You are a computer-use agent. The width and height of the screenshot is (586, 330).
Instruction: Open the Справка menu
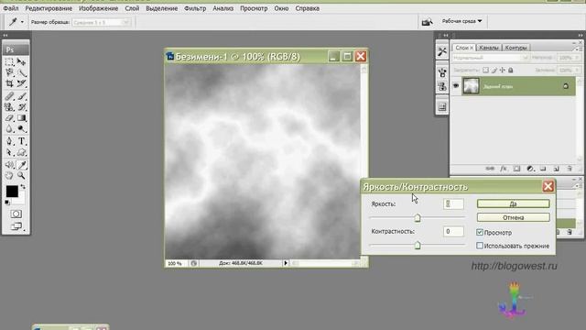[308, 8]
